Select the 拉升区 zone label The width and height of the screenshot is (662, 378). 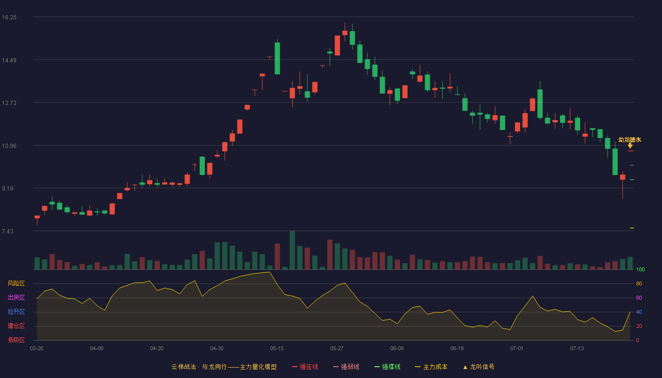[x=16, y=312]
